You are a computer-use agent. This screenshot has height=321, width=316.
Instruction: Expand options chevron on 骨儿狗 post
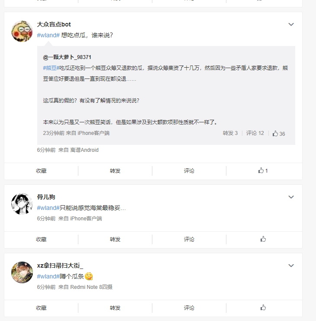coord(291,197)
